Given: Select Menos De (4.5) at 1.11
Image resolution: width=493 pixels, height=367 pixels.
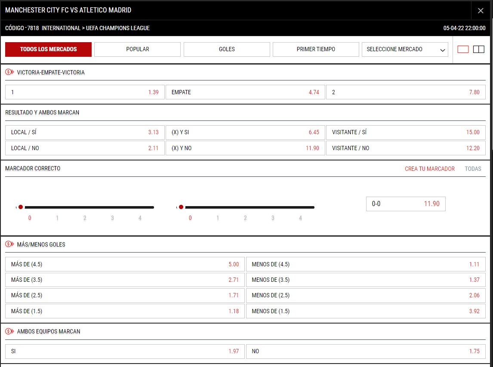Looking at the screenshot, I should click(366, 264).
